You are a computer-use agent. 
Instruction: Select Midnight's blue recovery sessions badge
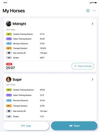point(9,43)
